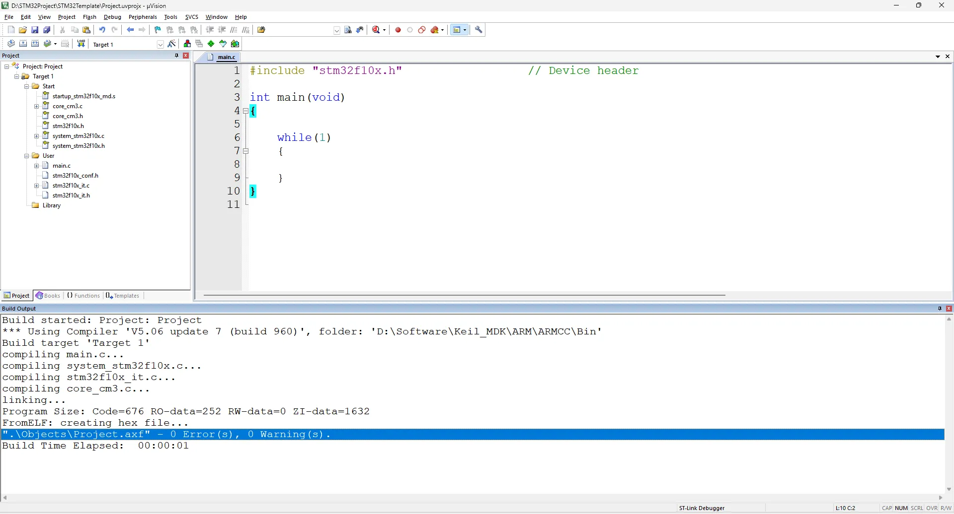Collapse the code fold at line 4
Image resolution: width=954 pixels, height=514 pixels.
click(246, 111)
